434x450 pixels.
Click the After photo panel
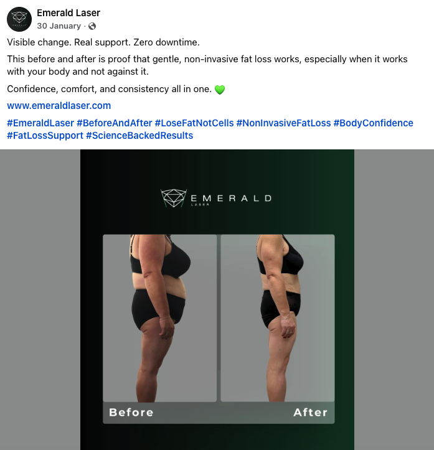278,318
